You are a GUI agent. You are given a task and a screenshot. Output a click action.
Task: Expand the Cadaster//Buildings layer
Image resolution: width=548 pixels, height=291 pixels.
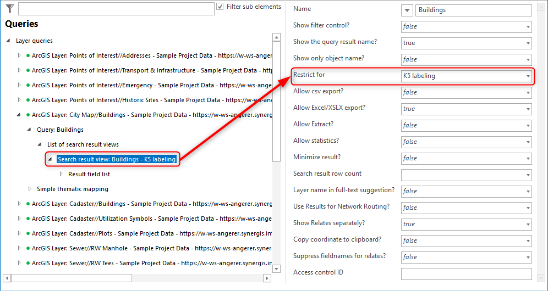(x=19, y=203)
